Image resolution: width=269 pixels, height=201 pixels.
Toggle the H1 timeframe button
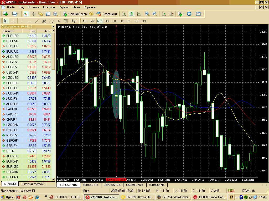point(114,21)
